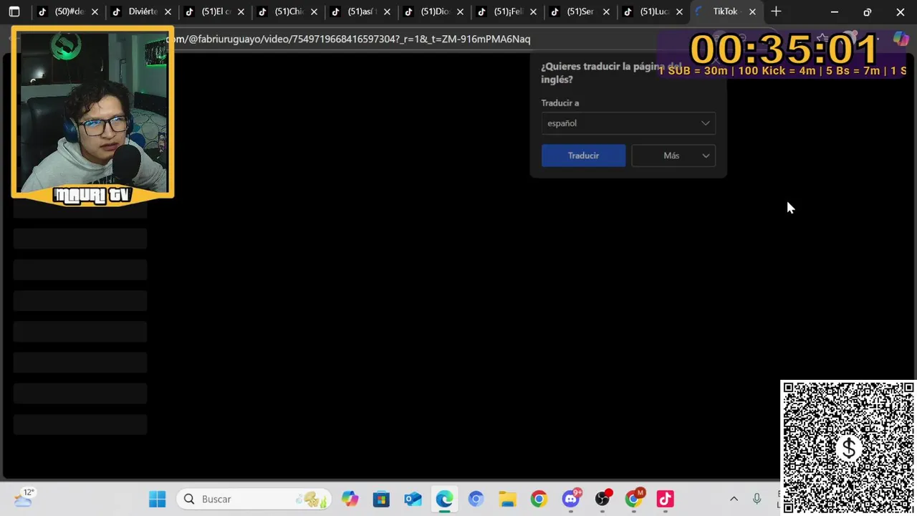Open the "(51)Luc" tab
Screen dimensions: 917x516
[x=653, y=11]
